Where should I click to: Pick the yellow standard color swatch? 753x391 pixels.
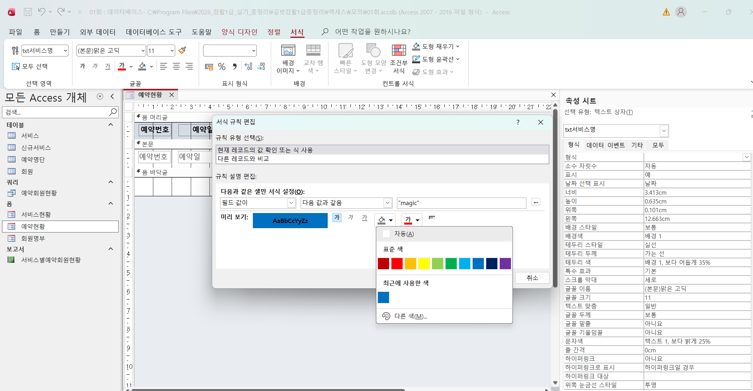pyautogui.click(x=424, y=264)
